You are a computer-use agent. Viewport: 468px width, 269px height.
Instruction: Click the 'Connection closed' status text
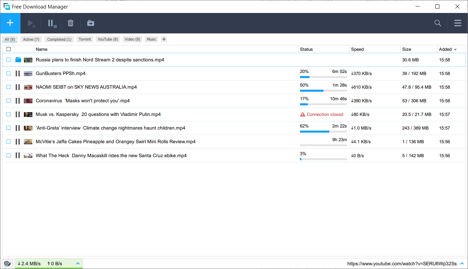tap(325, 114)
